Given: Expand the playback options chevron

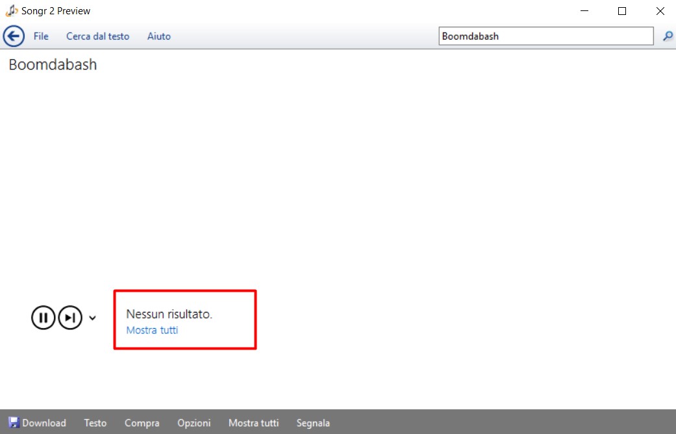Looking at the screenshot, I should point(92,318).
